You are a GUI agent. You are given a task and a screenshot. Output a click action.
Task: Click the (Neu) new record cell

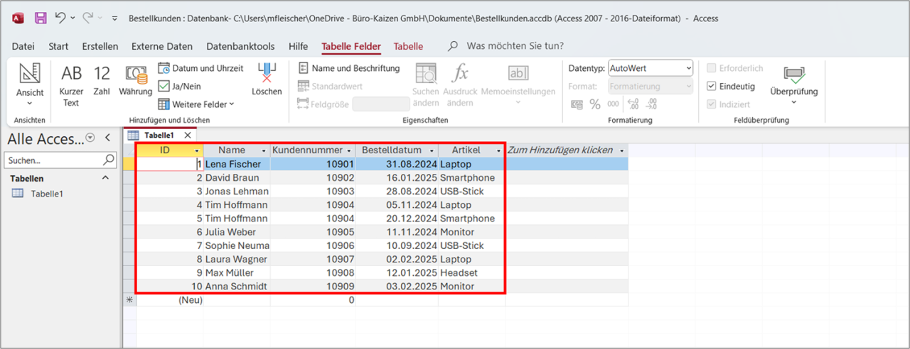169,300
